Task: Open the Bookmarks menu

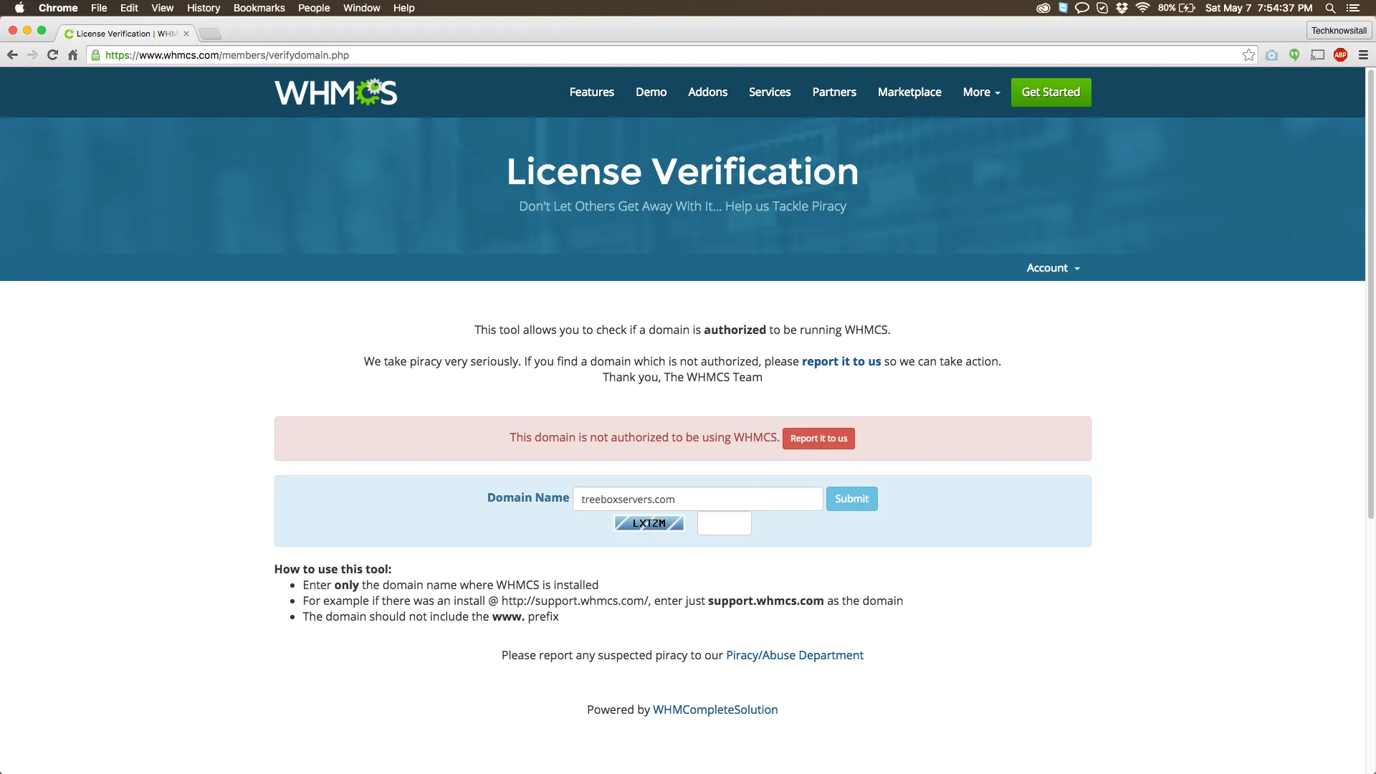Action: [259, 8]
